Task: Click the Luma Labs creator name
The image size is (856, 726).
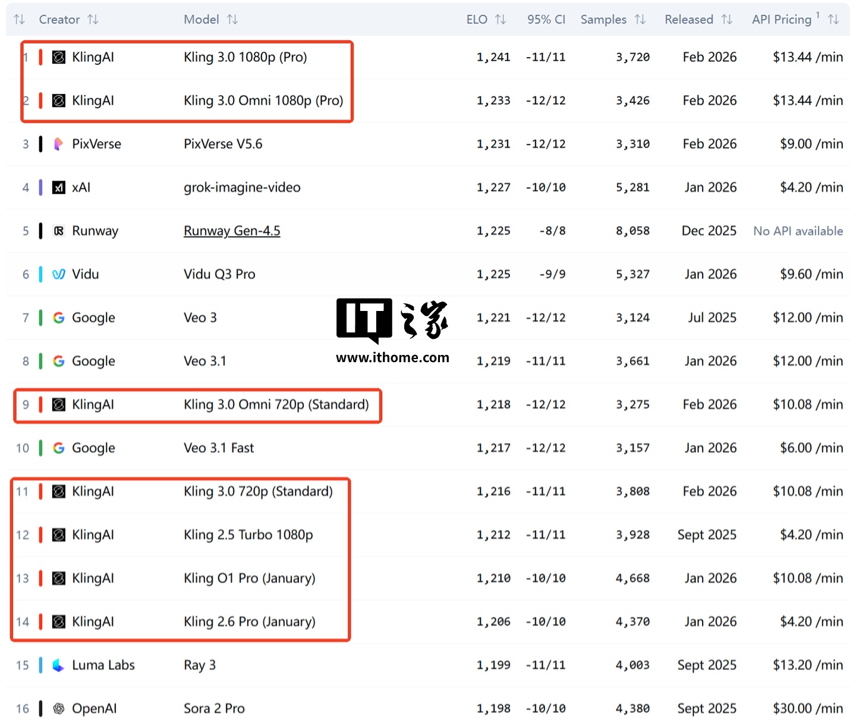Action: pyautogui.click(x=103, y=665)
